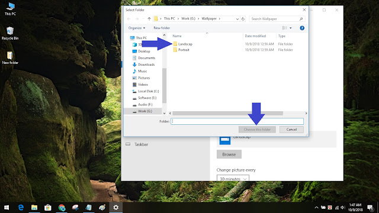Open Microsoft Store from the taskbar
379x213 pixels.
[48, 207]
